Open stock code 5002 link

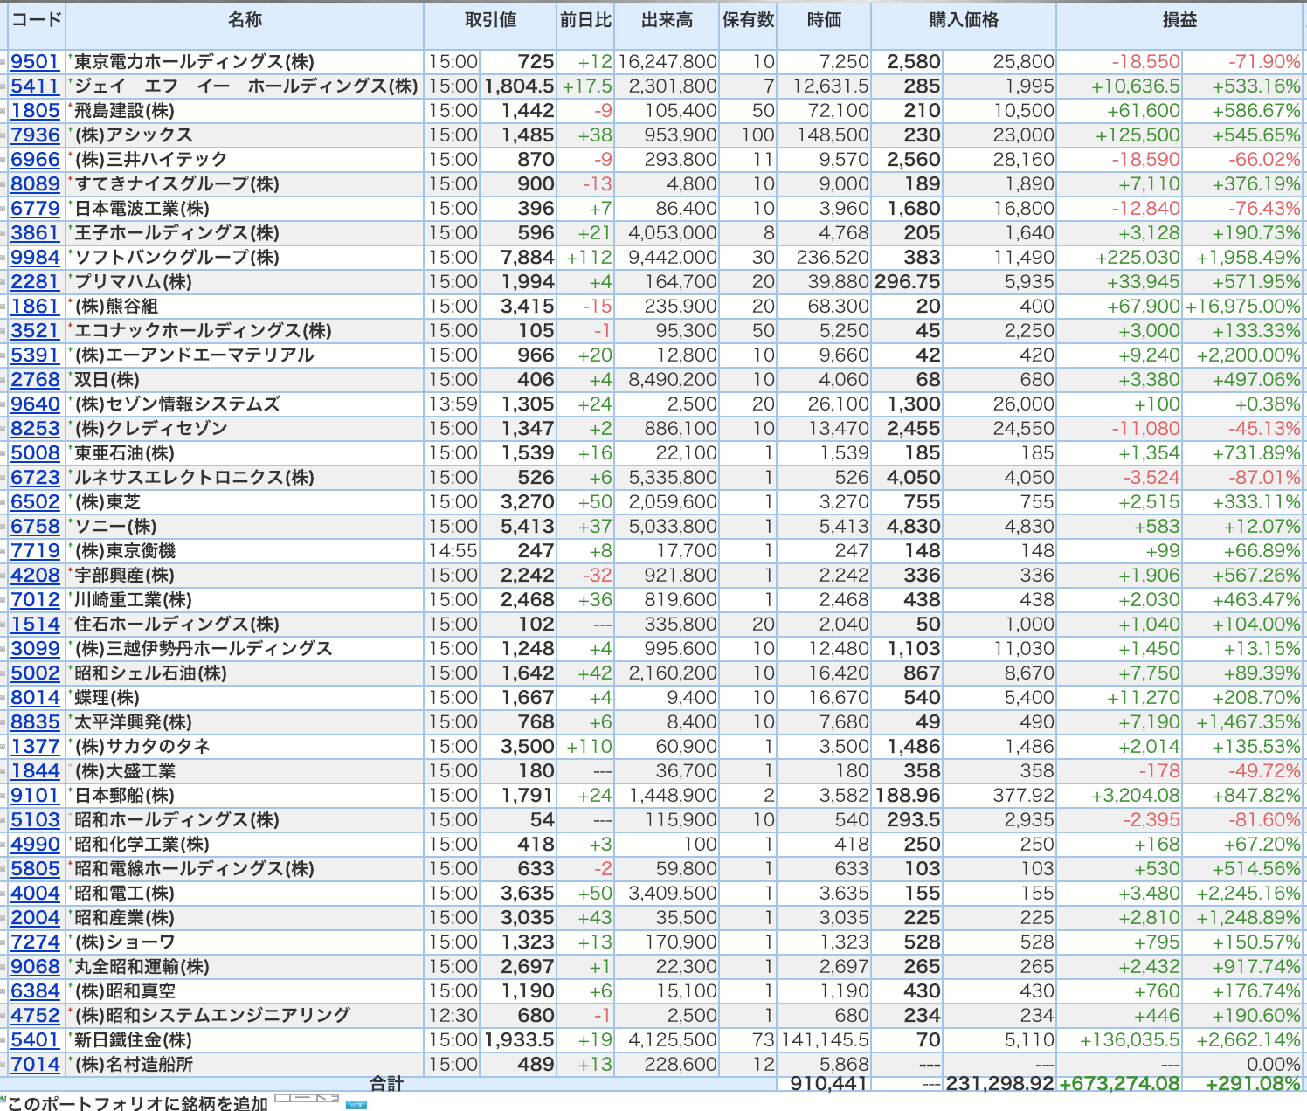35,673
